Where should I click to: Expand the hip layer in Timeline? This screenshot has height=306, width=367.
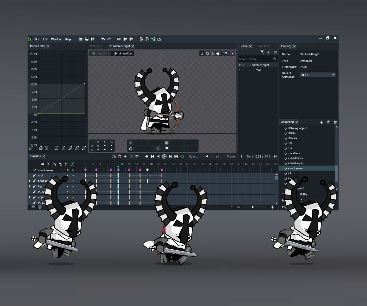[x=30, y=186]
